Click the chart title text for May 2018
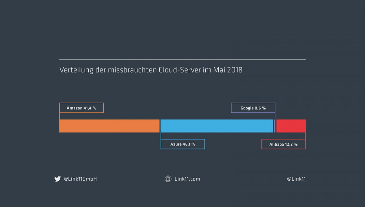The height and width of the screenshot is (207, 365). tap(151, 70)
